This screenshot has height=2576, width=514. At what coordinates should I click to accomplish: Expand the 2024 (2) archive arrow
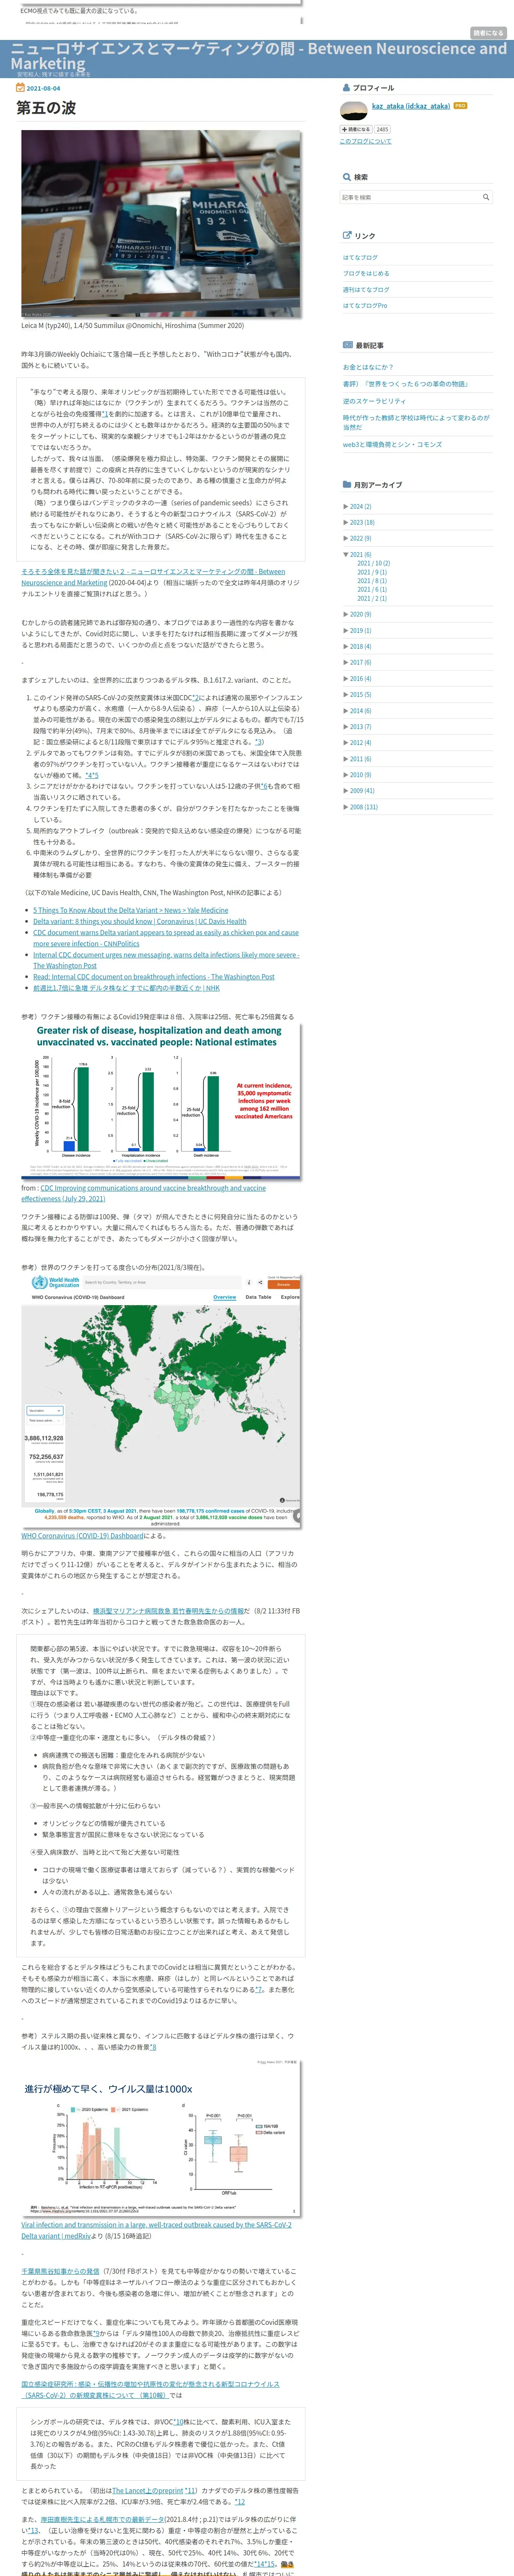347,506
